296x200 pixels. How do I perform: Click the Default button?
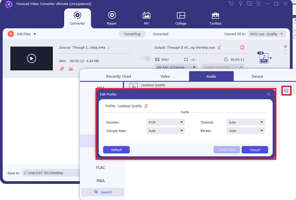pos(116,150)
